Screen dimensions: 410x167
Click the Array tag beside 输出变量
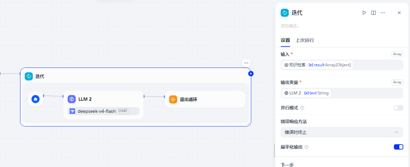pyautogui.click(x=397, y=82)
